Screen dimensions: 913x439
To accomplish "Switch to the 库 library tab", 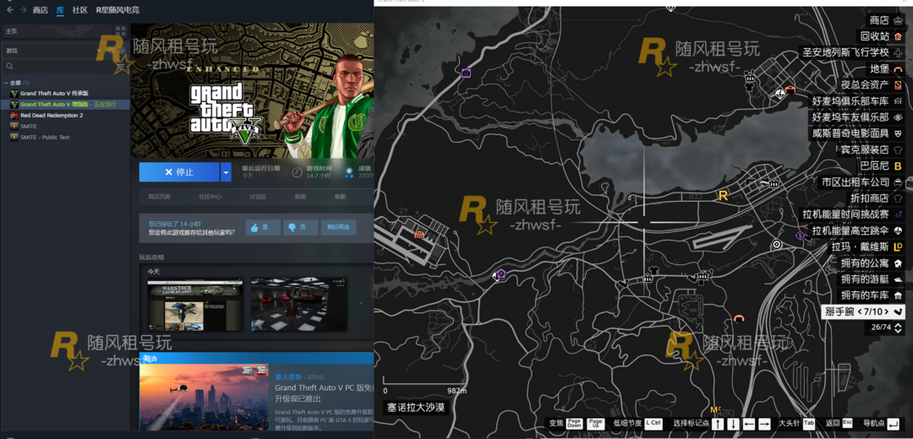I will coord(61,10).
